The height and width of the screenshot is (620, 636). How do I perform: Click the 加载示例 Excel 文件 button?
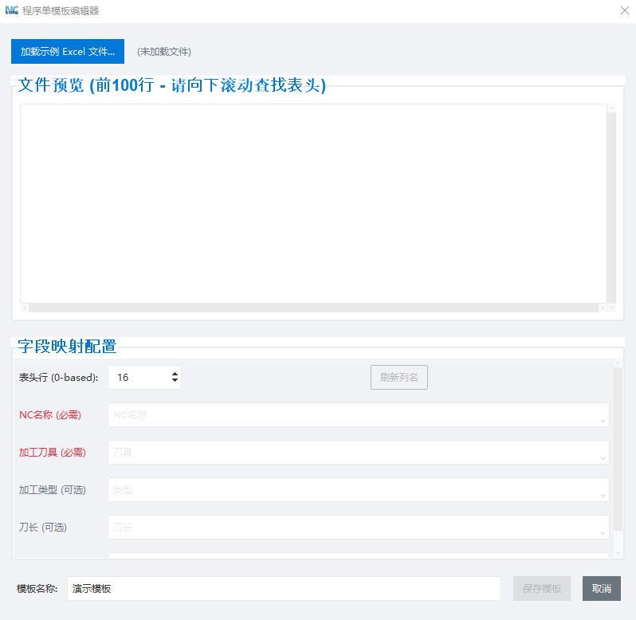tap(68, 51)
